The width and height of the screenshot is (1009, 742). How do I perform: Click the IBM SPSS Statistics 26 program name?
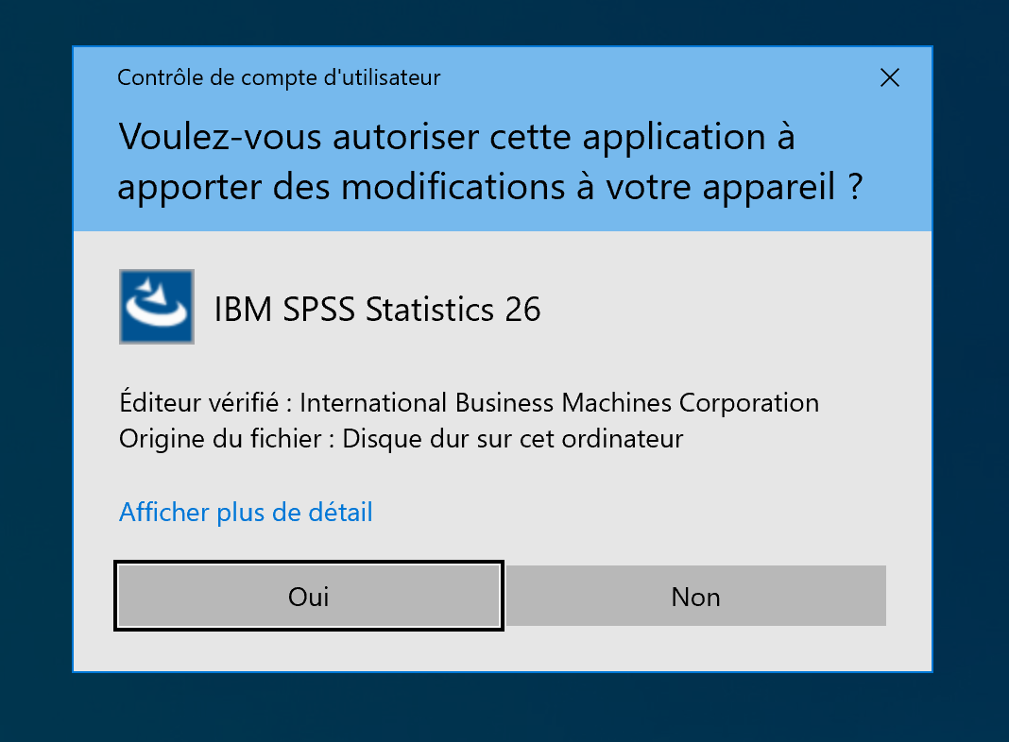coord(378,309)
